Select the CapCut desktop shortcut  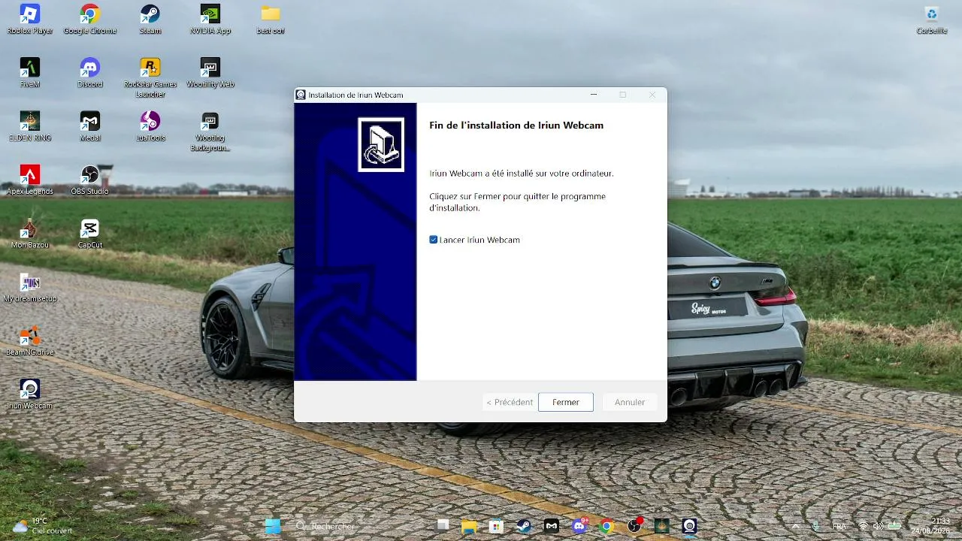90,234
